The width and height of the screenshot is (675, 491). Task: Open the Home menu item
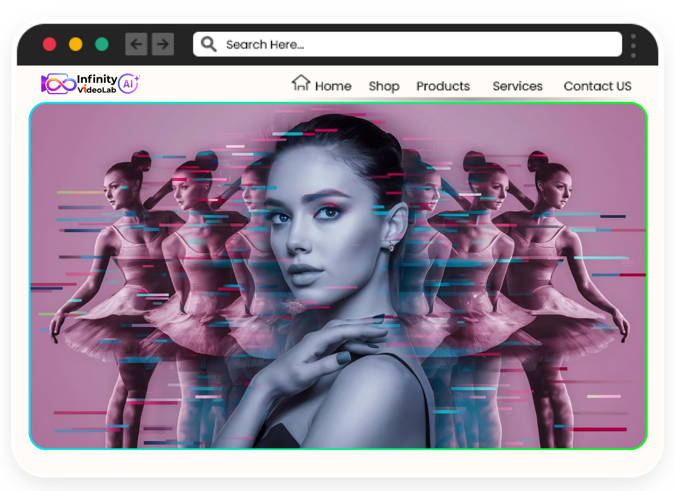point(333,86)
